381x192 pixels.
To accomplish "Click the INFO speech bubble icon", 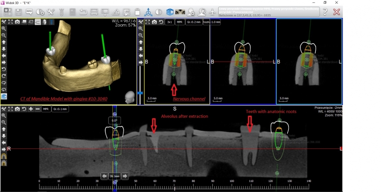I will point(29,11).
